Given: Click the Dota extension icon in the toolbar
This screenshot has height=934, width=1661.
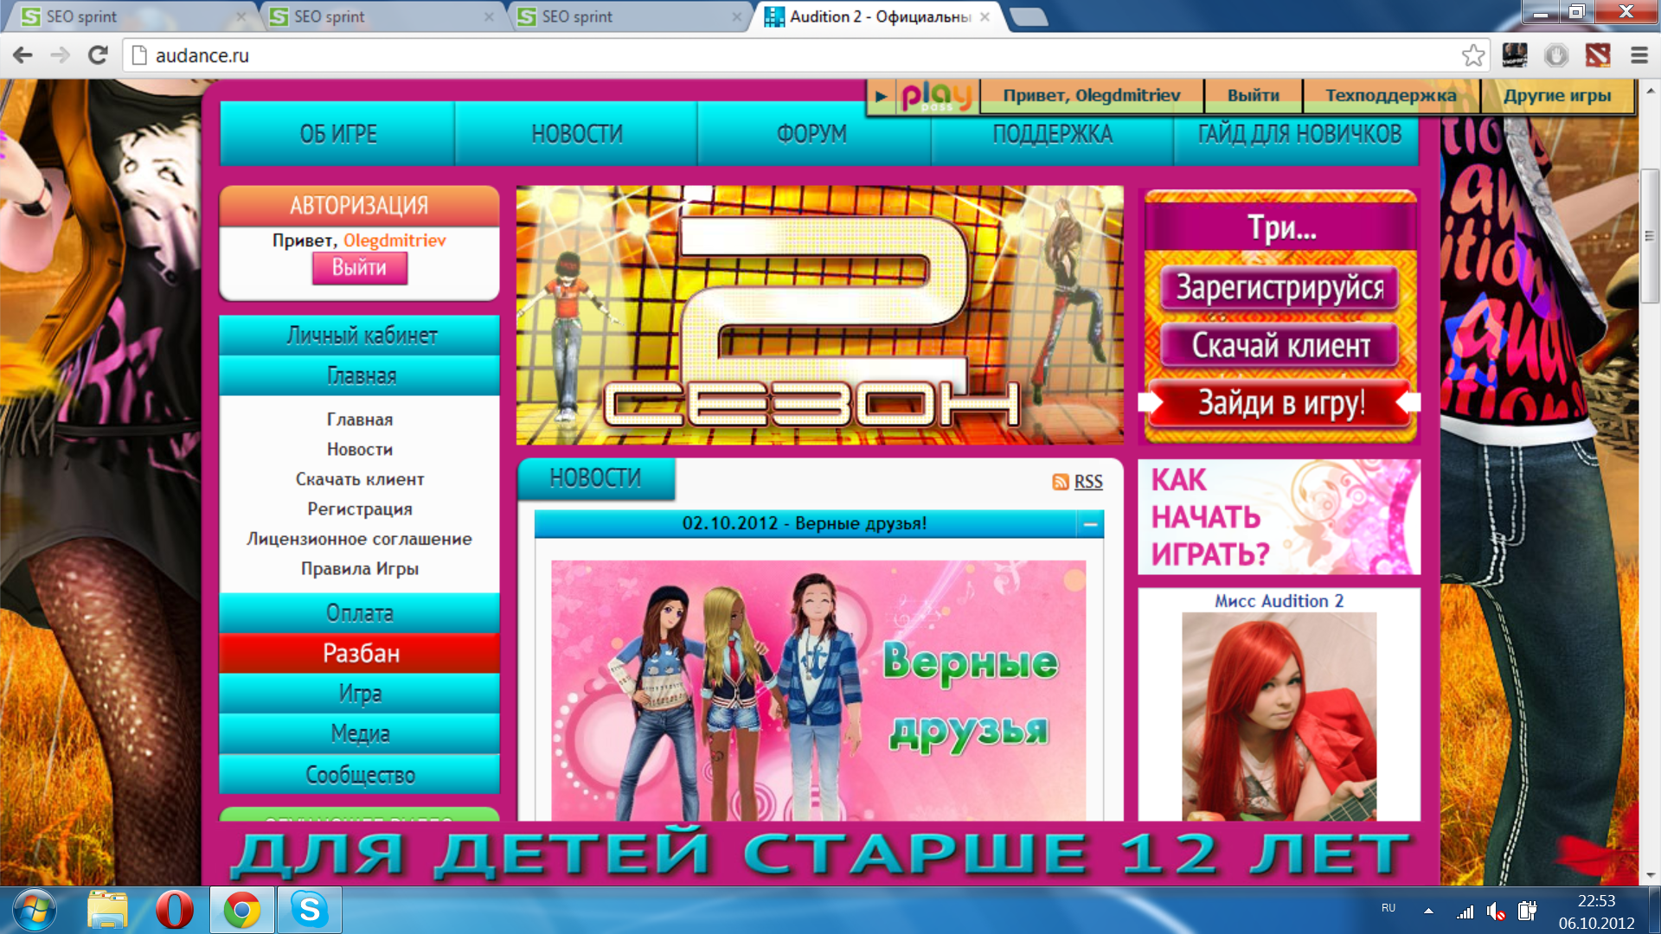Looking at the screenshot, I should (1598, 55).
